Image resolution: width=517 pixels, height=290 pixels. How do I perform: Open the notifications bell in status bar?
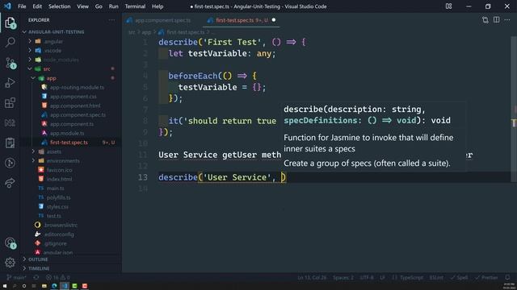tap(507, 277)
